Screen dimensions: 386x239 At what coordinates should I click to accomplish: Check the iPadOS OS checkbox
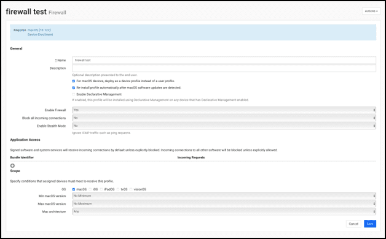click(101, 189)
